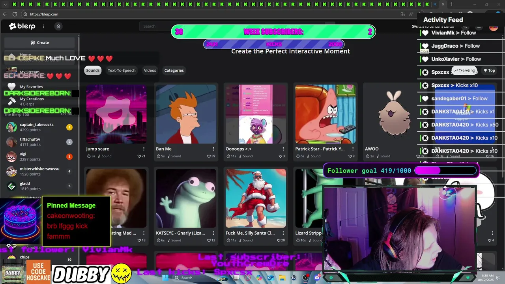Open a new browser tab with plus
The width and height of the screenshot is (505, 284).
click(x=452, y=4)
